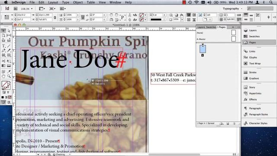The width and height of the screenshot is (277, 156).
Task: Open the Pages panel flyout menu
Action: pos(238,27)
